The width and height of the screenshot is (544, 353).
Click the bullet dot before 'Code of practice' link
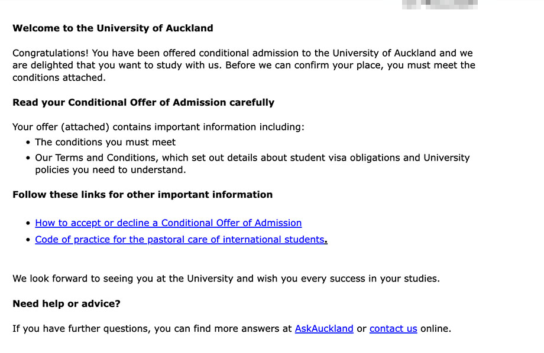coord(28,240)
